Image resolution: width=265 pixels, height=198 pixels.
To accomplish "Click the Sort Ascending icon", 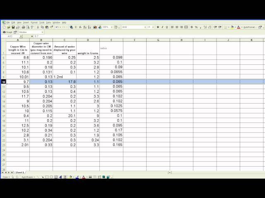I will [85, 27].
